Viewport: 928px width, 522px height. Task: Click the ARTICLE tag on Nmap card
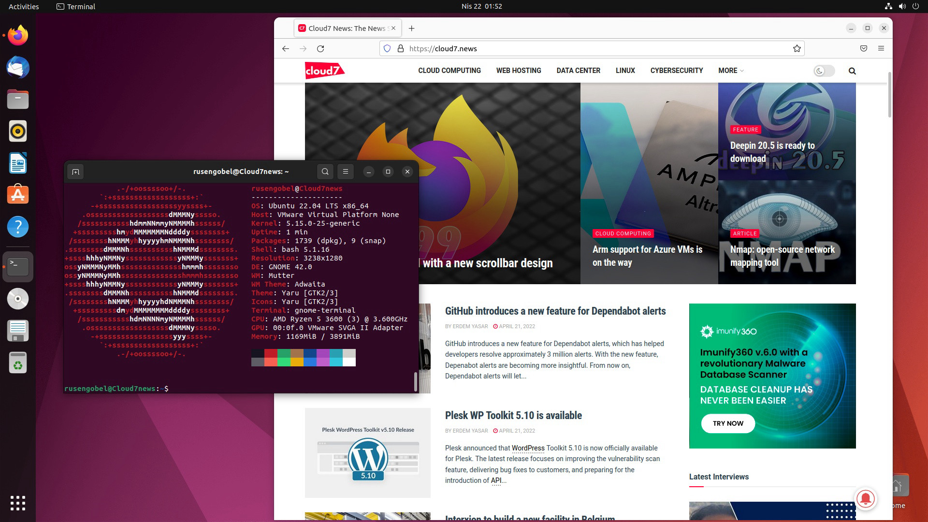744,233
